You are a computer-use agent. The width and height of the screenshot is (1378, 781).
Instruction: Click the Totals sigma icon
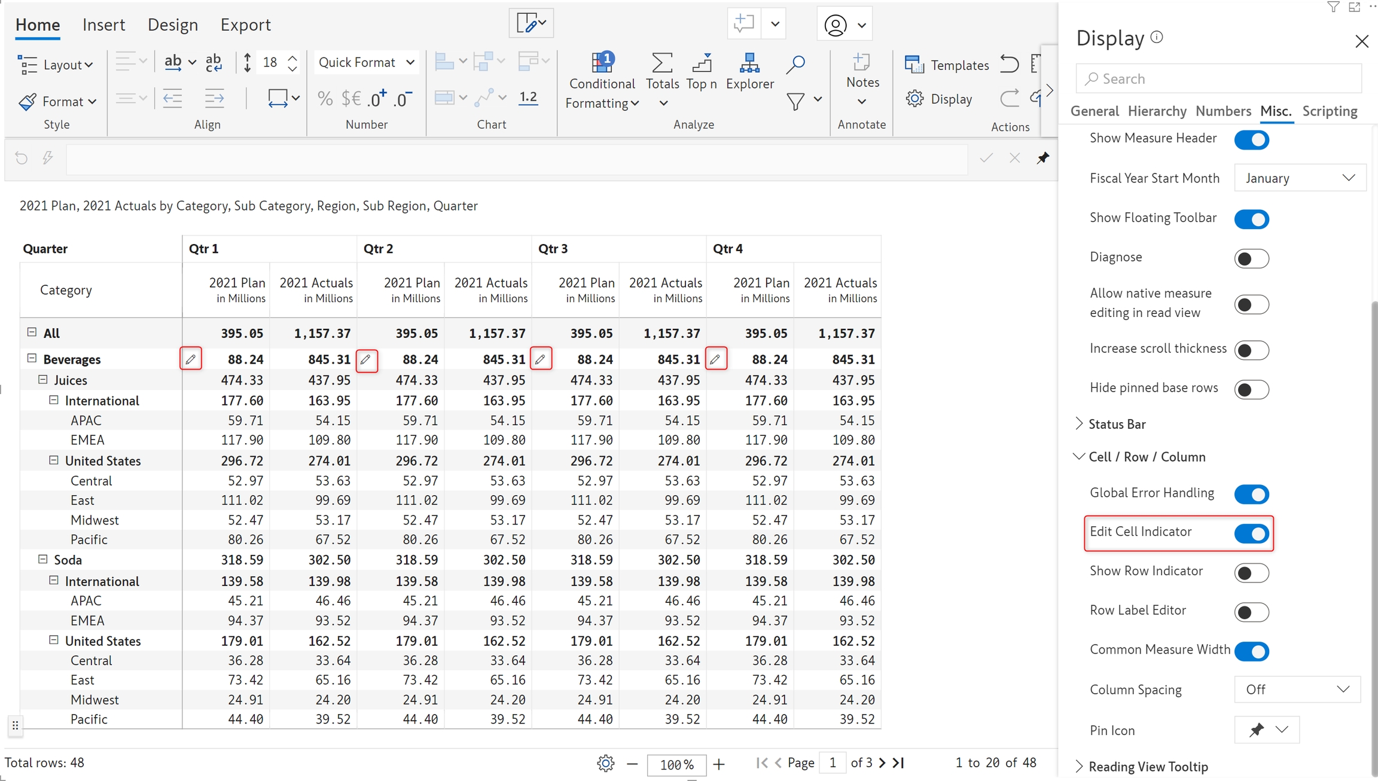(x=661, y=62)
